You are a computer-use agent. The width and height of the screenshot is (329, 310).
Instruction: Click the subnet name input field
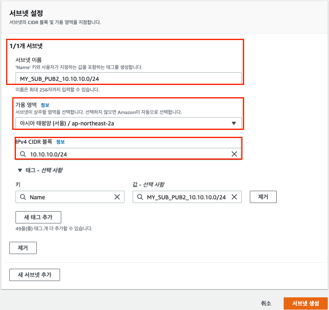129,78
